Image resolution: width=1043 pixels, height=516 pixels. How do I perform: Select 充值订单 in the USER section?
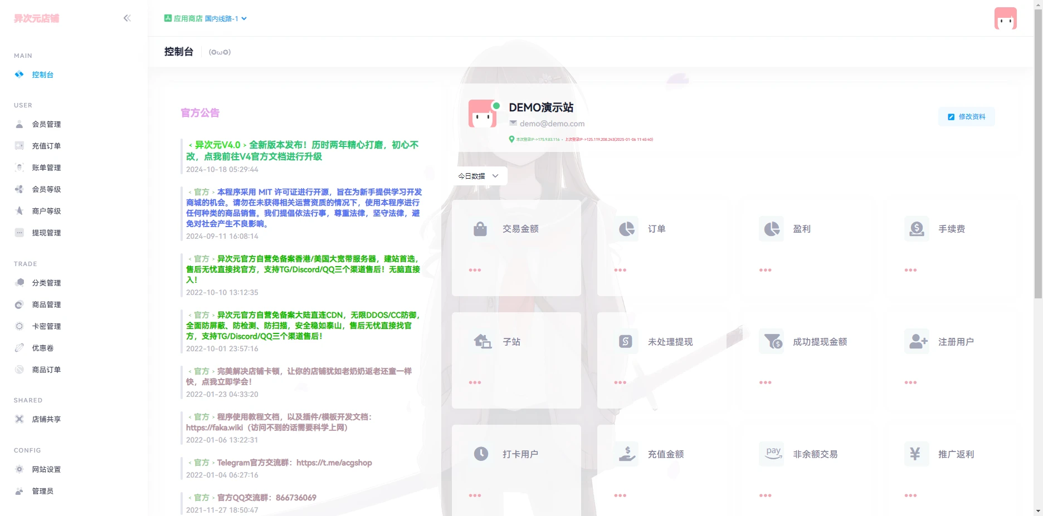[47, 146]
